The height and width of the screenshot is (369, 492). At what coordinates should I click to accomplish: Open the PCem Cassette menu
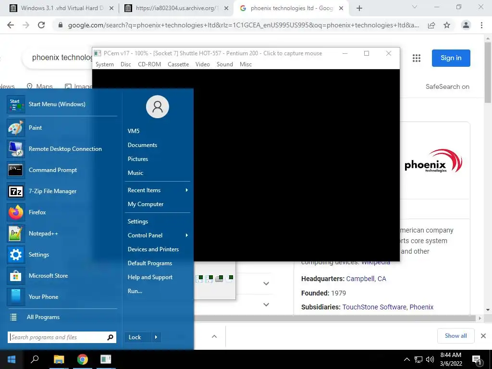(178, 64)
